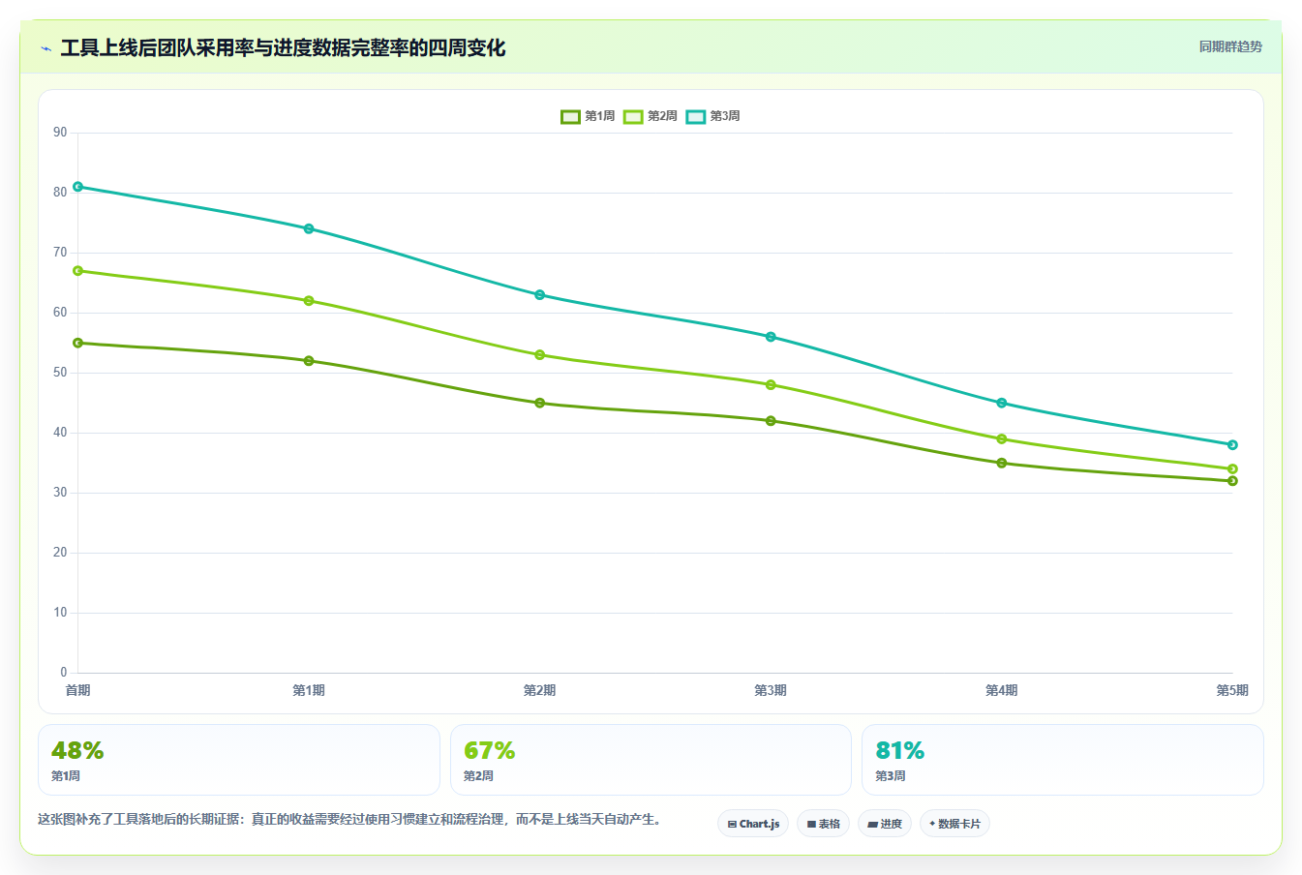1302x875 pixels.
Task: Click the 第1周 data point at 首期 (55)
Action: [x=77, y=343]
